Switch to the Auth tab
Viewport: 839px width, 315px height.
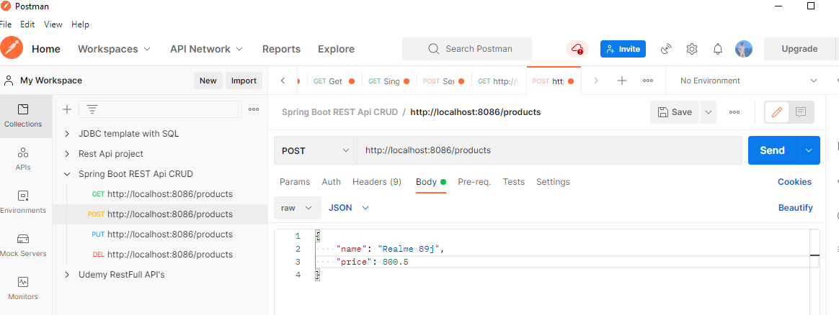332,182
